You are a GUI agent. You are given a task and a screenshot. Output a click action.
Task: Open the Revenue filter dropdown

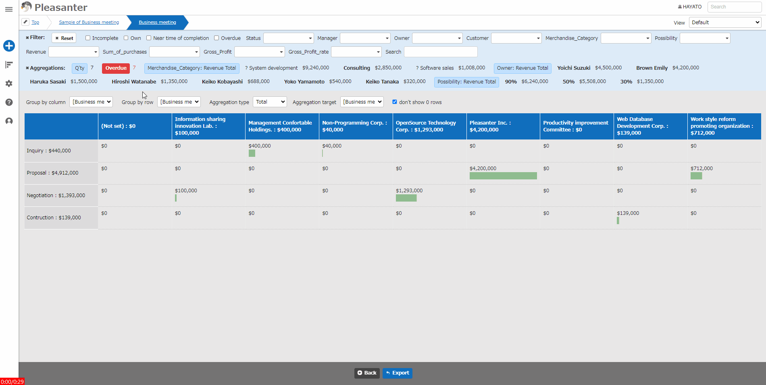[x=74, y=52]
